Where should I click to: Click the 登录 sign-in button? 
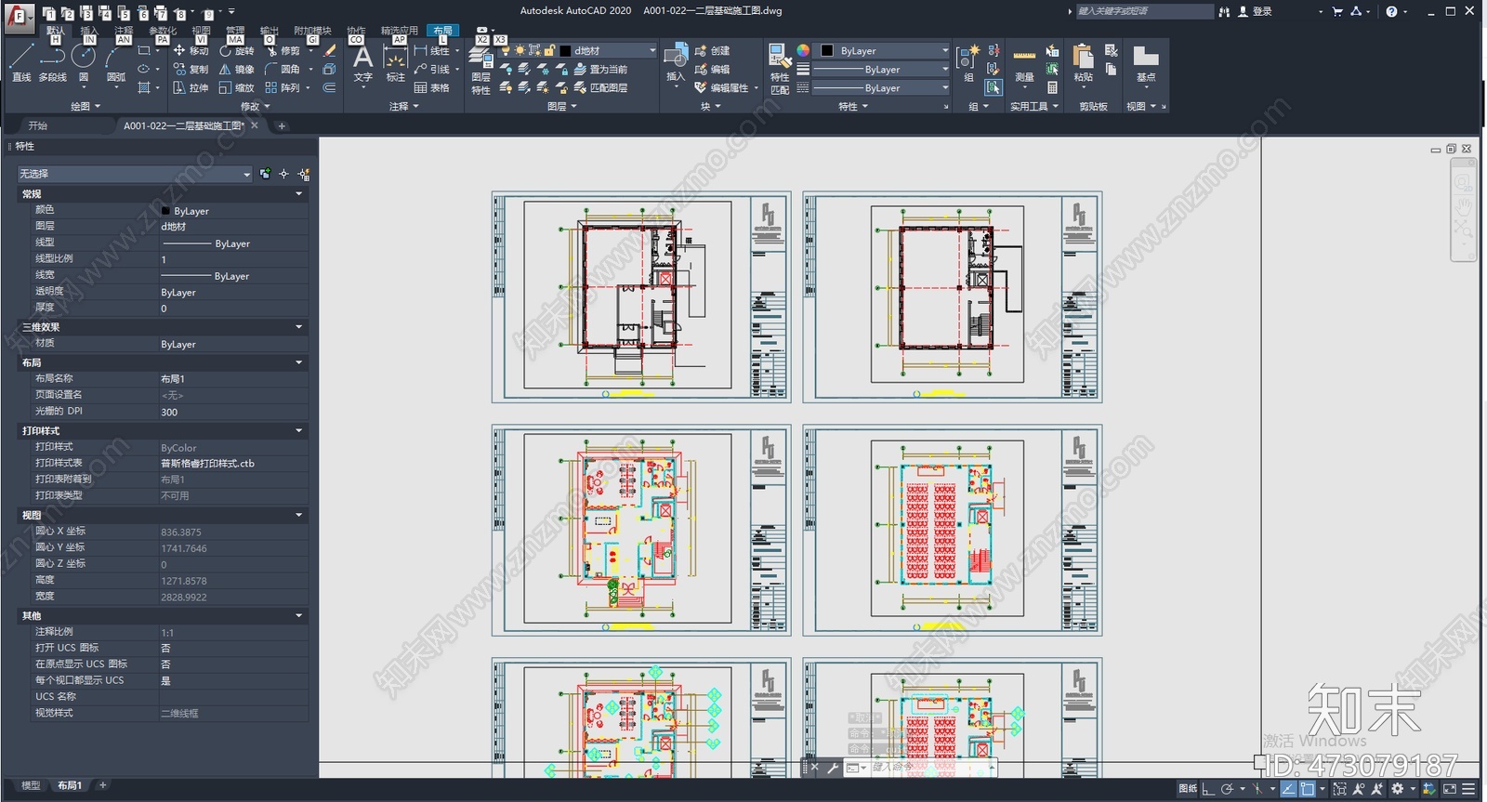1255,11
